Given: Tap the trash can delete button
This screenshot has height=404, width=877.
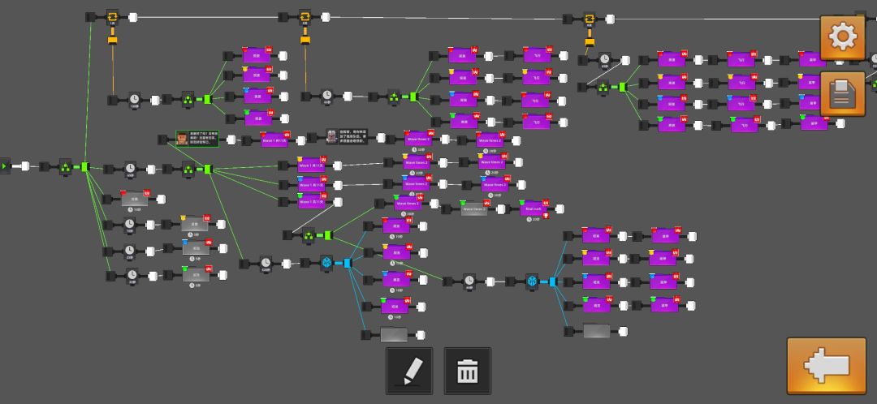Looking at the screenshot, I should point(468,371).
